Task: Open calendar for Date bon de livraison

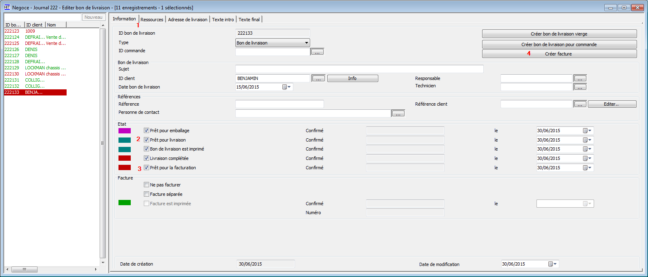Action: tap(286, 87)
